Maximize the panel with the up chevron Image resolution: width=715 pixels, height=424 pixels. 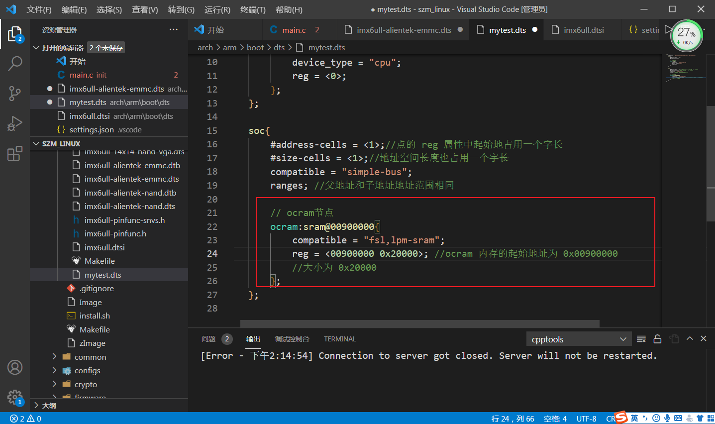pos(690,338)
